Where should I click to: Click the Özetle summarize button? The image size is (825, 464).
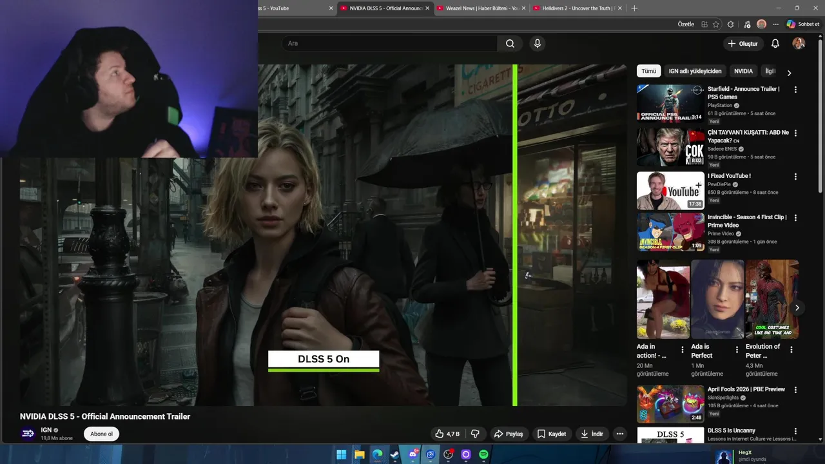(686, 24)
